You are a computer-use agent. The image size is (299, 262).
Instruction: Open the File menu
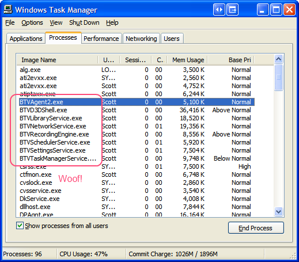(10, 22)
